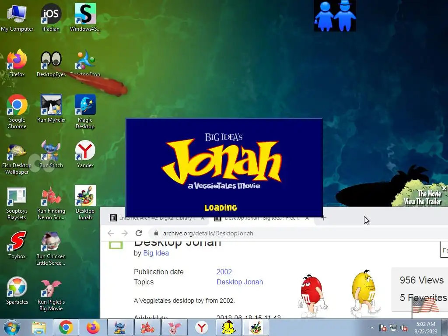Click the muted volume tray icon
This screenshot has height=336, width=448.
point(404,328)
